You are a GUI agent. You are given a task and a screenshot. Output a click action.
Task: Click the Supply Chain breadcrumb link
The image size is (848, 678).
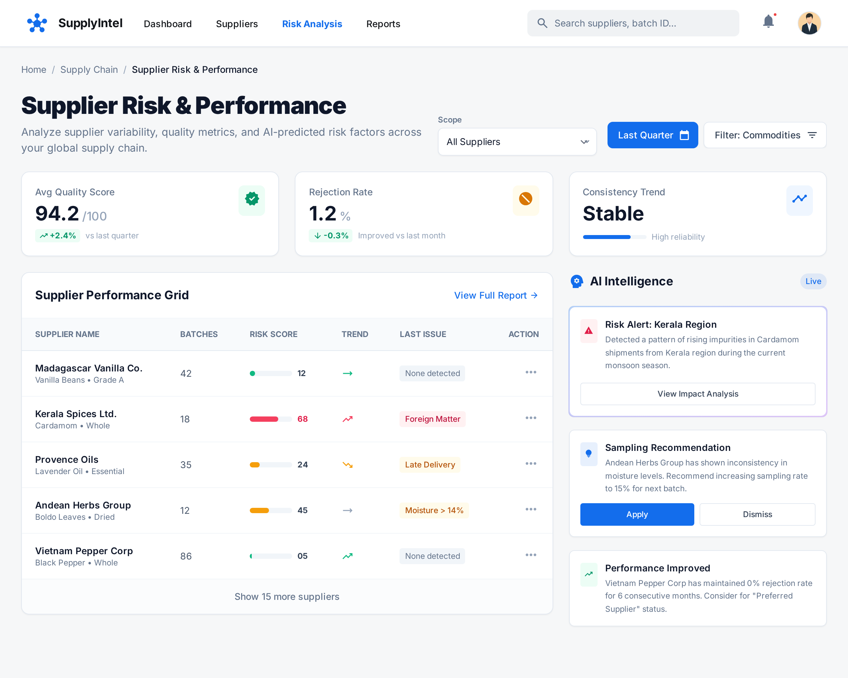pyautogui.click(x=89, y=70)
